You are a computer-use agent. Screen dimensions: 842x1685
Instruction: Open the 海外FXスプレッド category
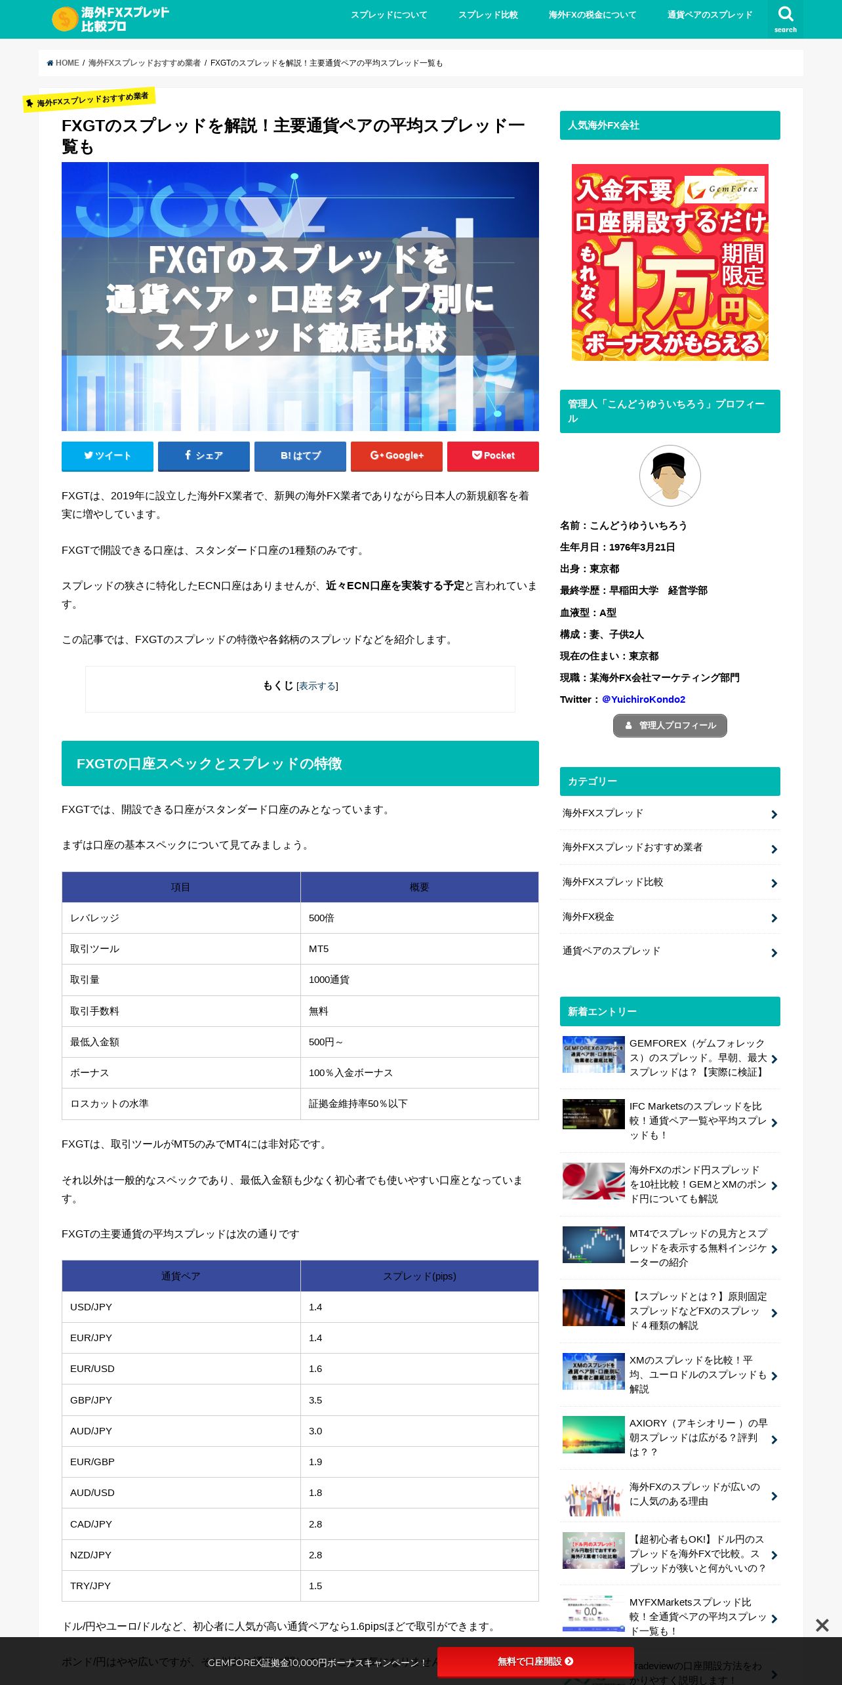[x=670, y=813]
